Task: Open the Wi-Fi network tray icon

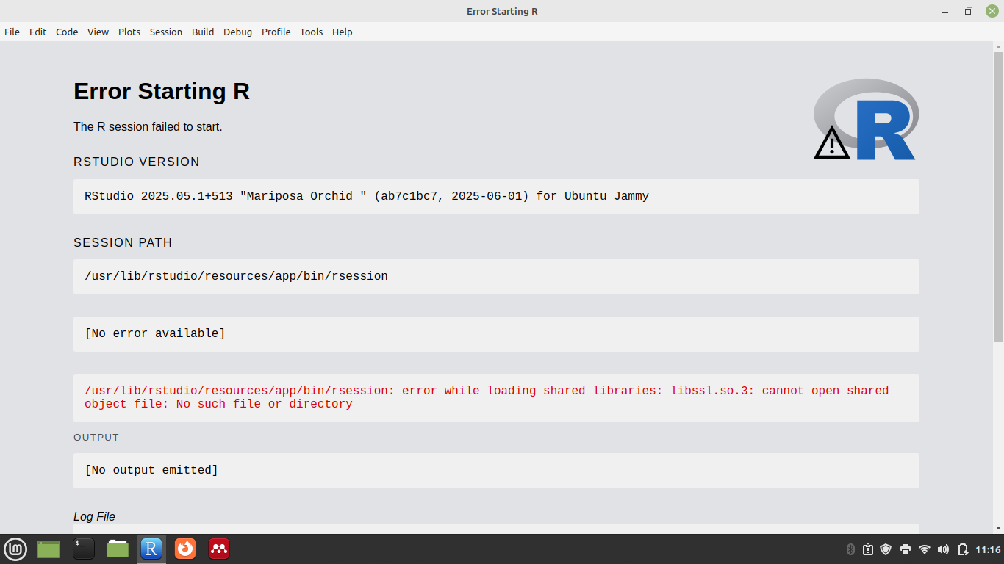Action: click(925, 549)
